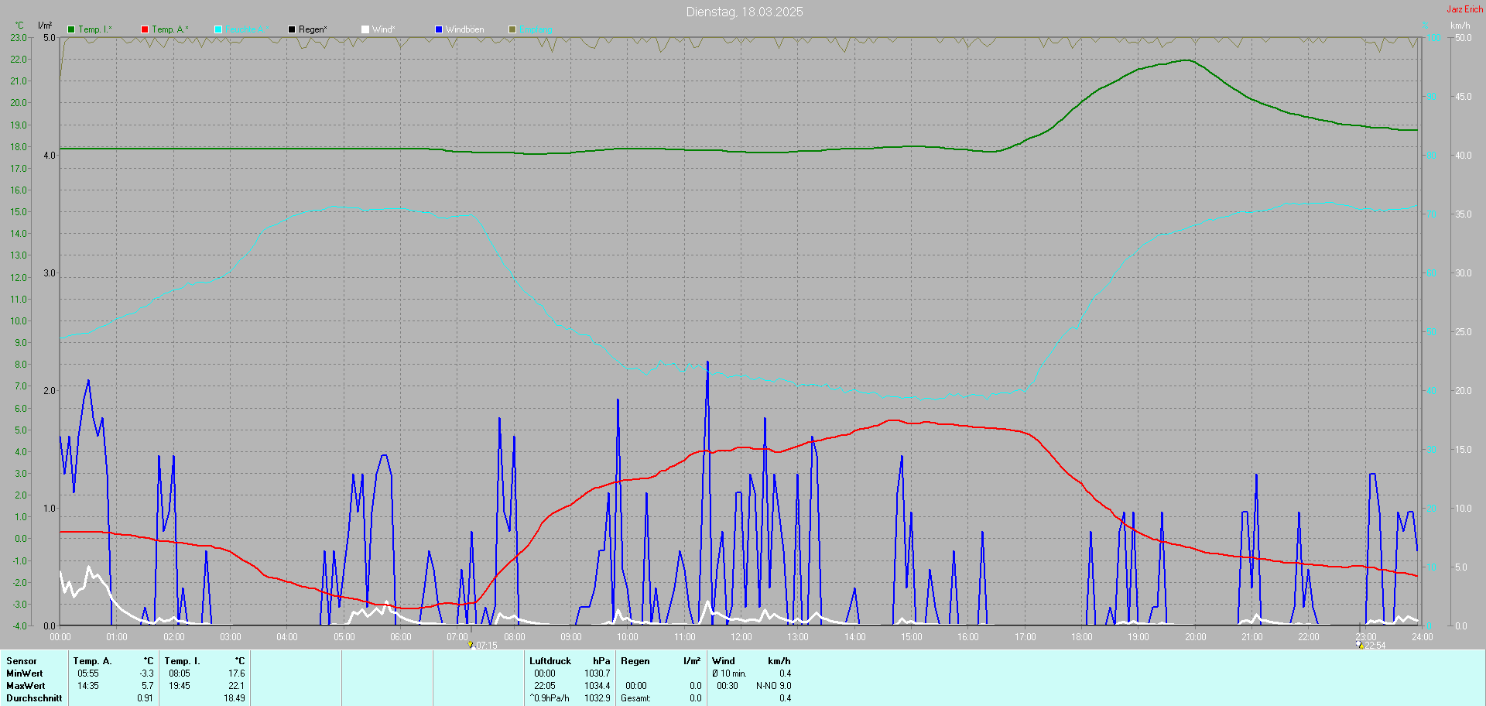Image resolution: width=1486 pixels, height=706 pixels.
Task: Click the olive Empfang legend swatch
Action: click(512, 29)
